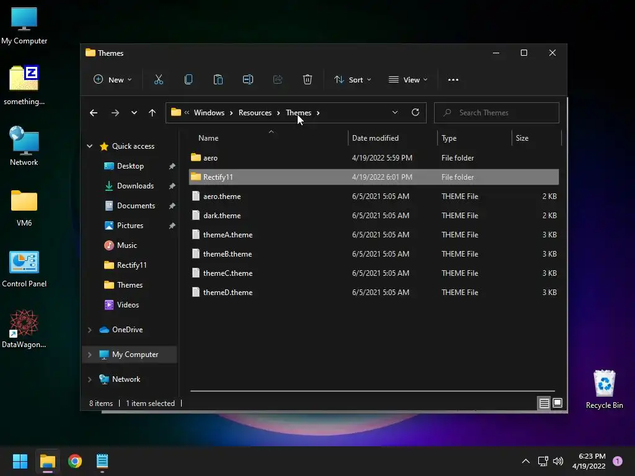The height and width of the screenshot is (476, 635).
Task: Select the aero.theme file
Action: coord(374,196)
